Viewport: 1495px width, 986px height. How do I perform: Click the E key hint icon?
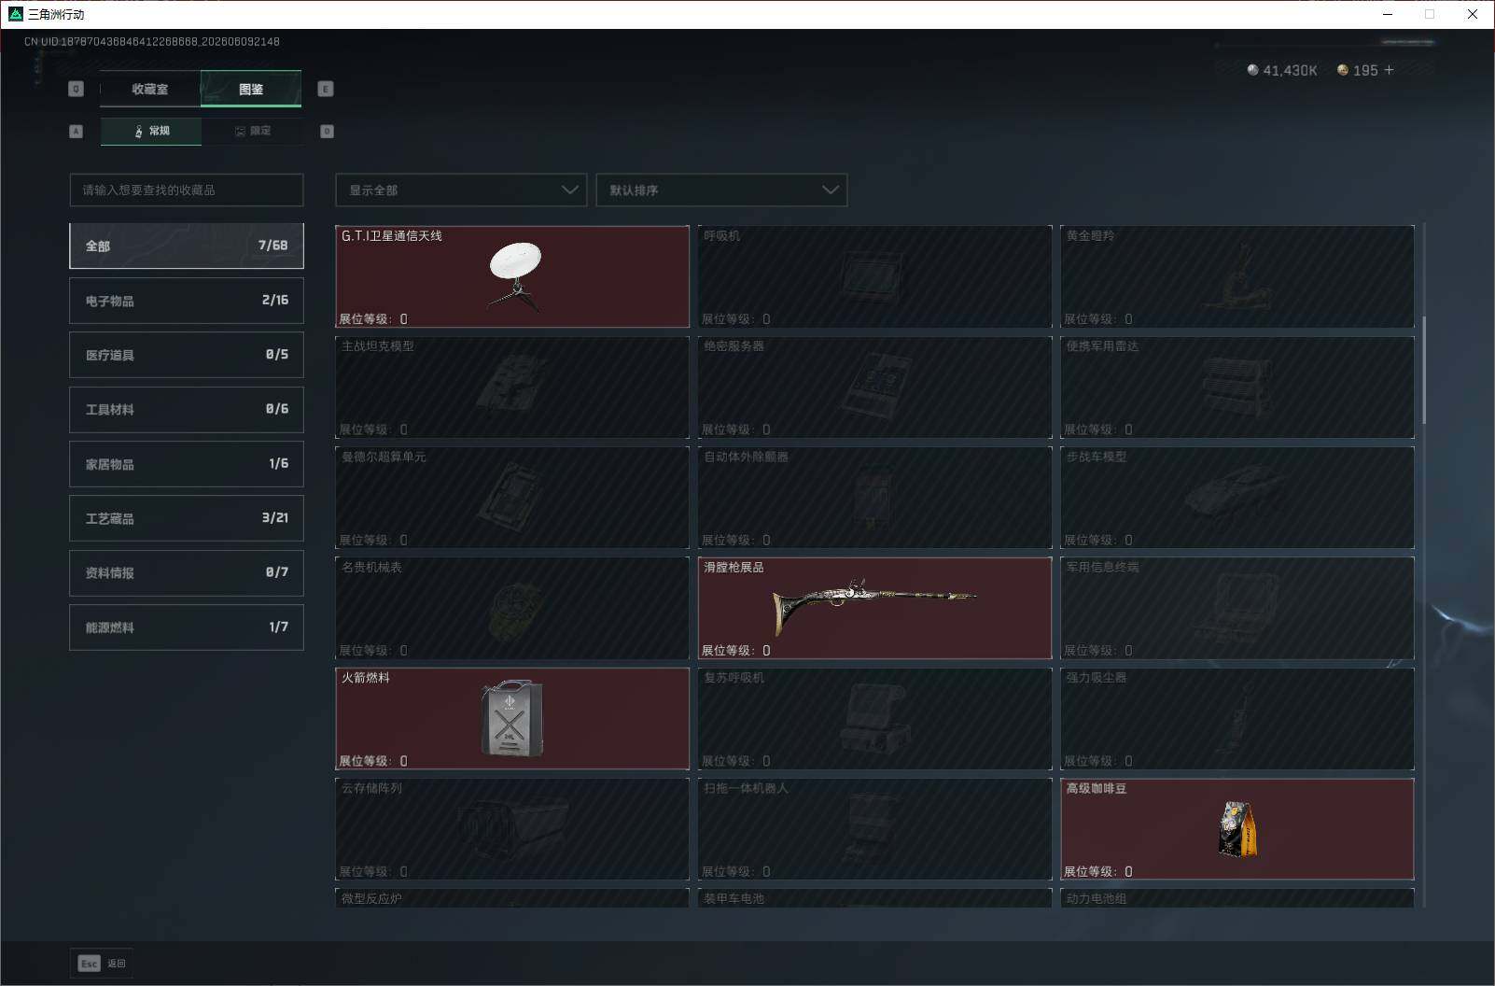pos(326,89)
